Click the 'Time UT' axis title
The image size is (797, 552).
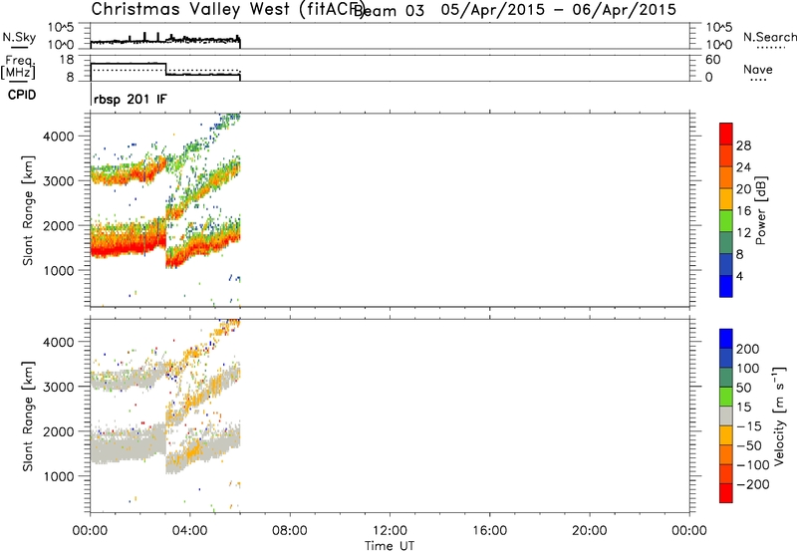pos(390,546)
